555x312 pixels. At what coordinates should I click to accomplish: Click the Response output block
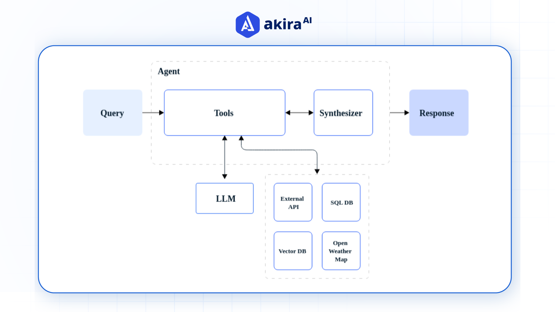[x=438, y=112]
